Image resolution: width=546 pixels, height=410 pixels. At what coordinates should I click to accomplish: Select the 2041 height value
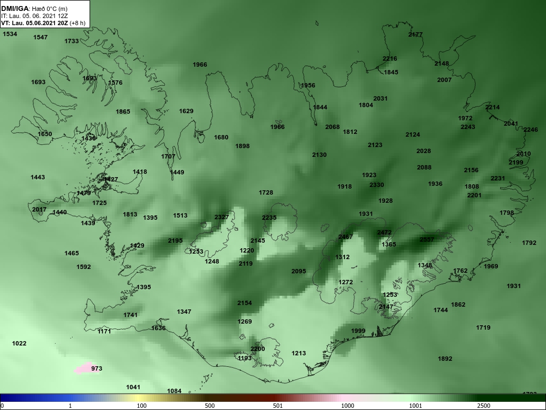point(511,124)
